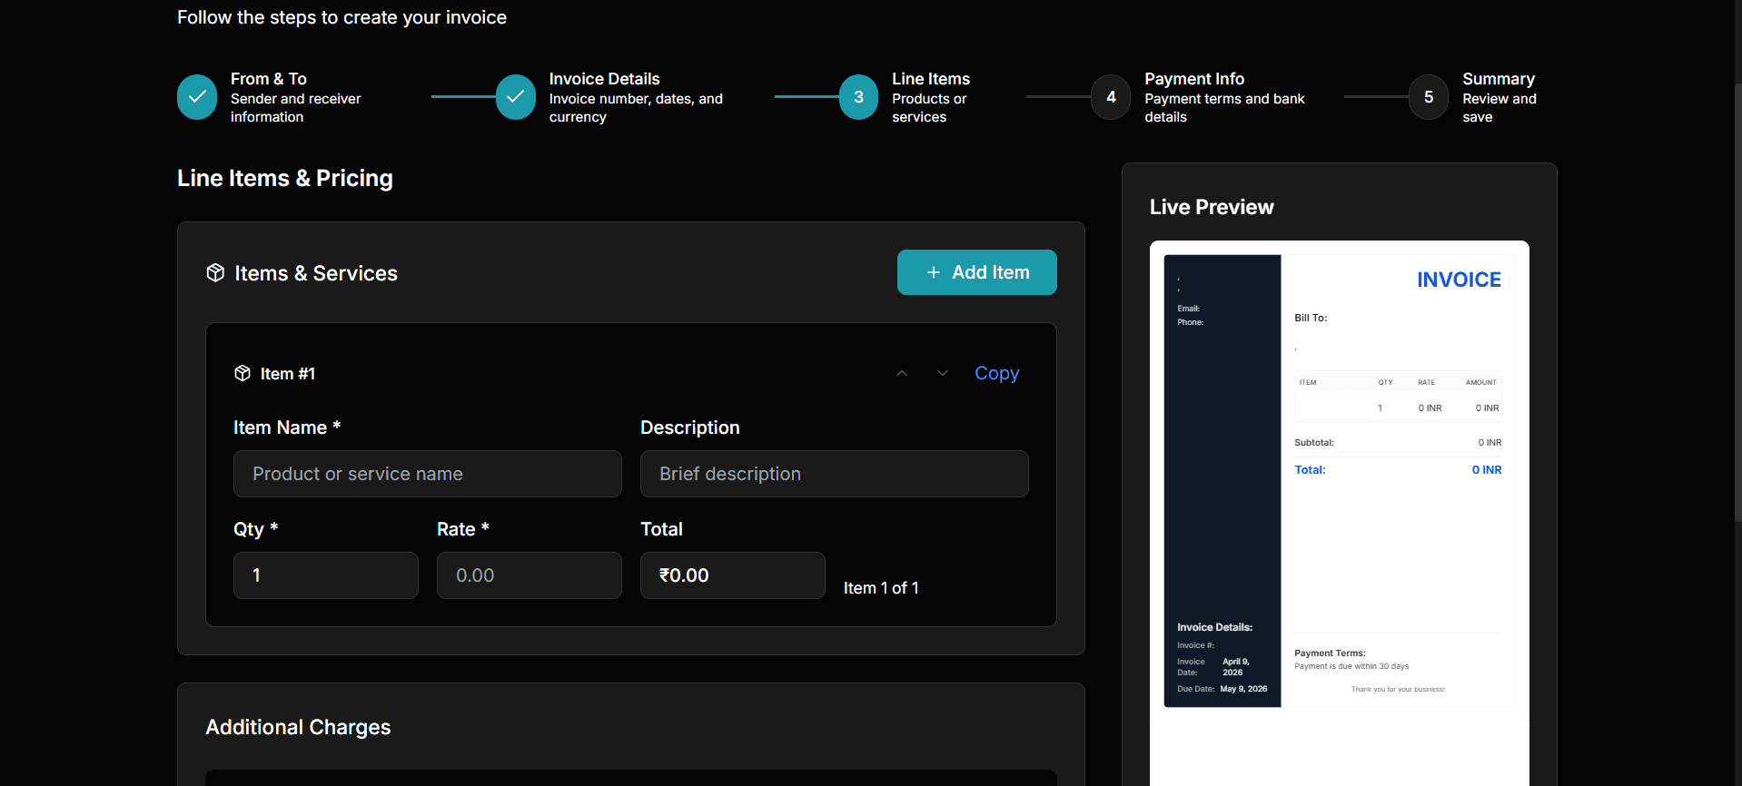Click the Total amount field showing ₹0.00

[x=732, y=575]
